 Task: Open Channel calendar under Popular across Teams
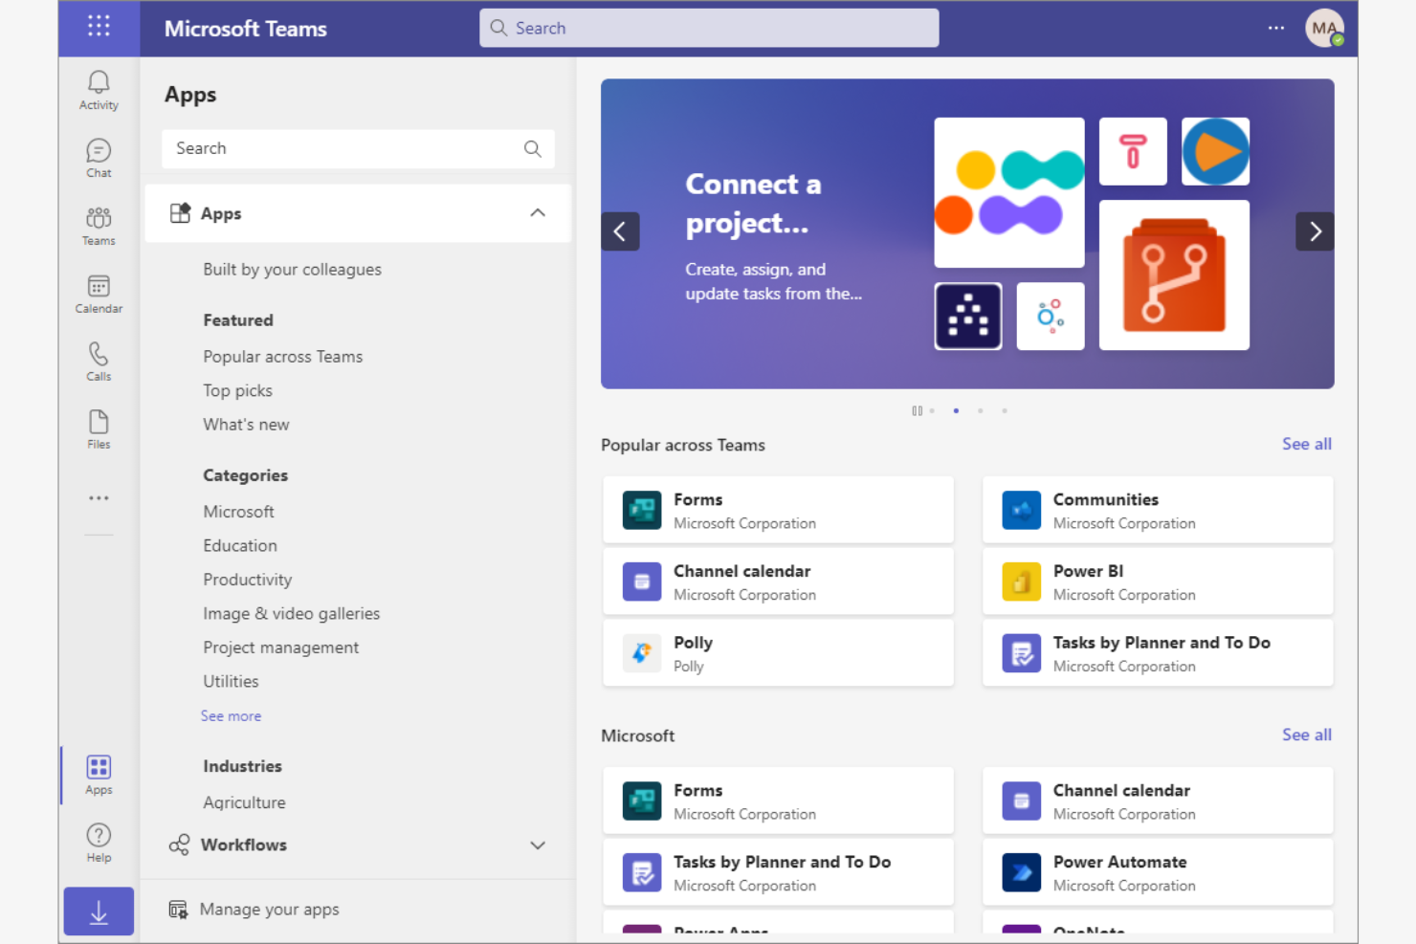click(778, 582)
